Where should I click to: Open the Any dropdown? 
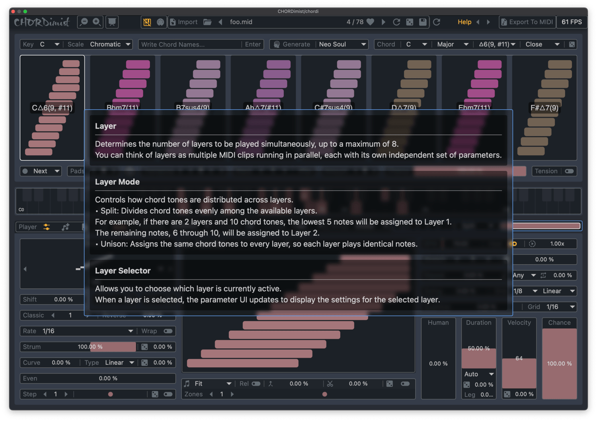[524, 275]
